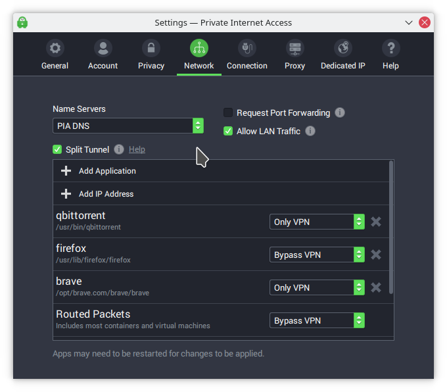Disable Allow LAN Traffic checkbox
The width and height of the screenshot is (447, 392).
(228, 131)
